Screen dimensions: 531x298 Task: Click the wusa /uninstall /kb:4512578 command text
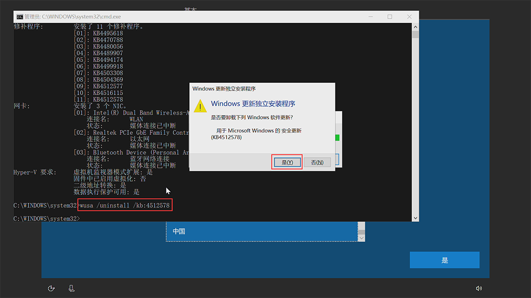click(x=124, y=205)
